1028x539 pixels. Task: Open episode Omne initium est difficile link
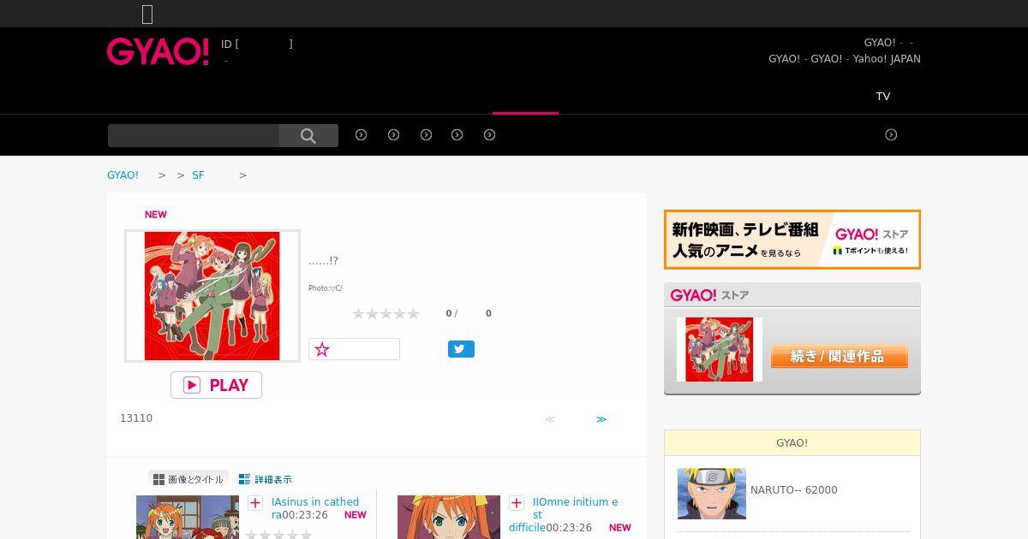564,515
